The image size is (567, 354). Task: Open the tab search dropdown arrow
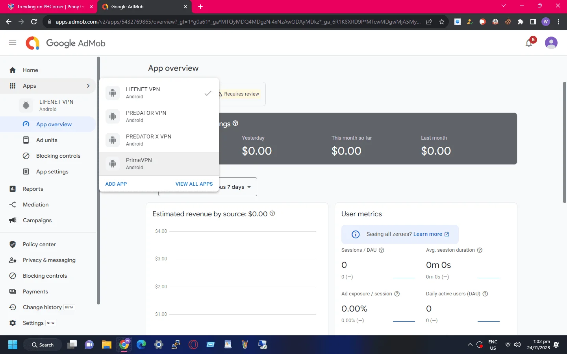pyautogui.click(x=503, y=6)
